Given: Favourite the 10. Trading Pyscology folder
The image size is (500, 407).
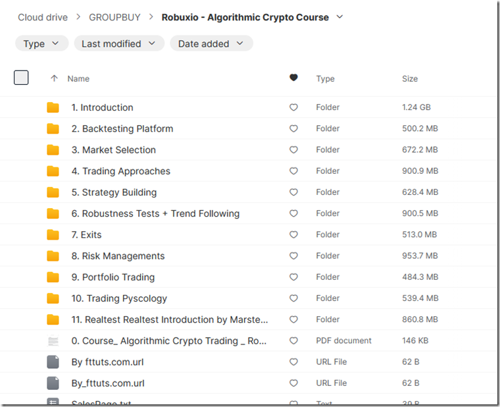Looking at the screenshot, I should [293, 298].
